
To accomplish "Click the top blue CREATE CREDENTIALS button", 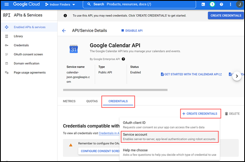I will click(226, 16).
